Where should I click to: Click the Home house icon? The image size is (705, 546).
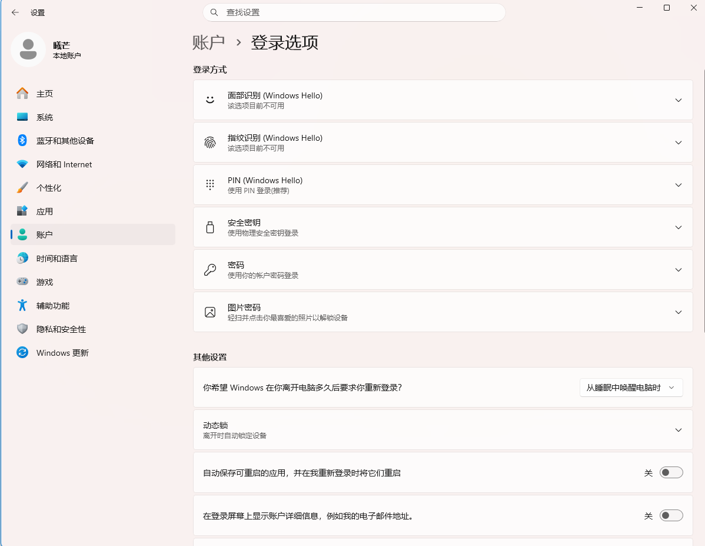point(22,93)
